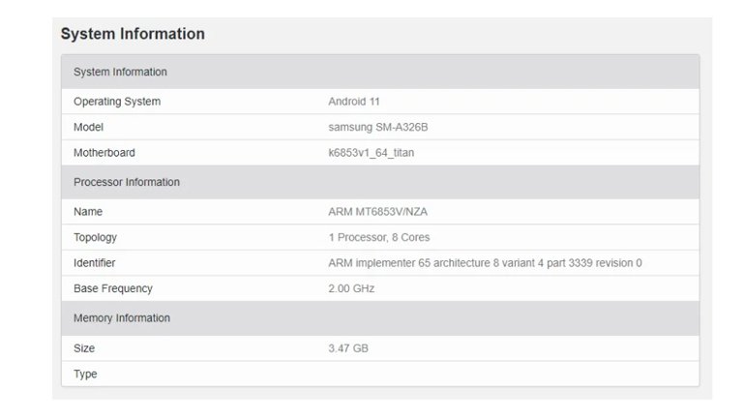Click the Identifier row label
This screenshot has height=420, width=745.
click(96, 262)
